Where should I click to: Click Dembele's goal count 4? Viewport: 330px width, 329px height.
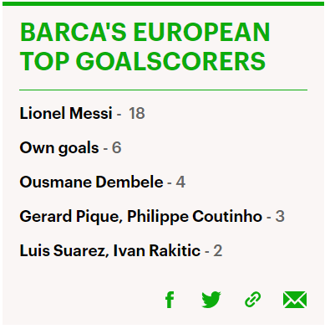point(180,182)
